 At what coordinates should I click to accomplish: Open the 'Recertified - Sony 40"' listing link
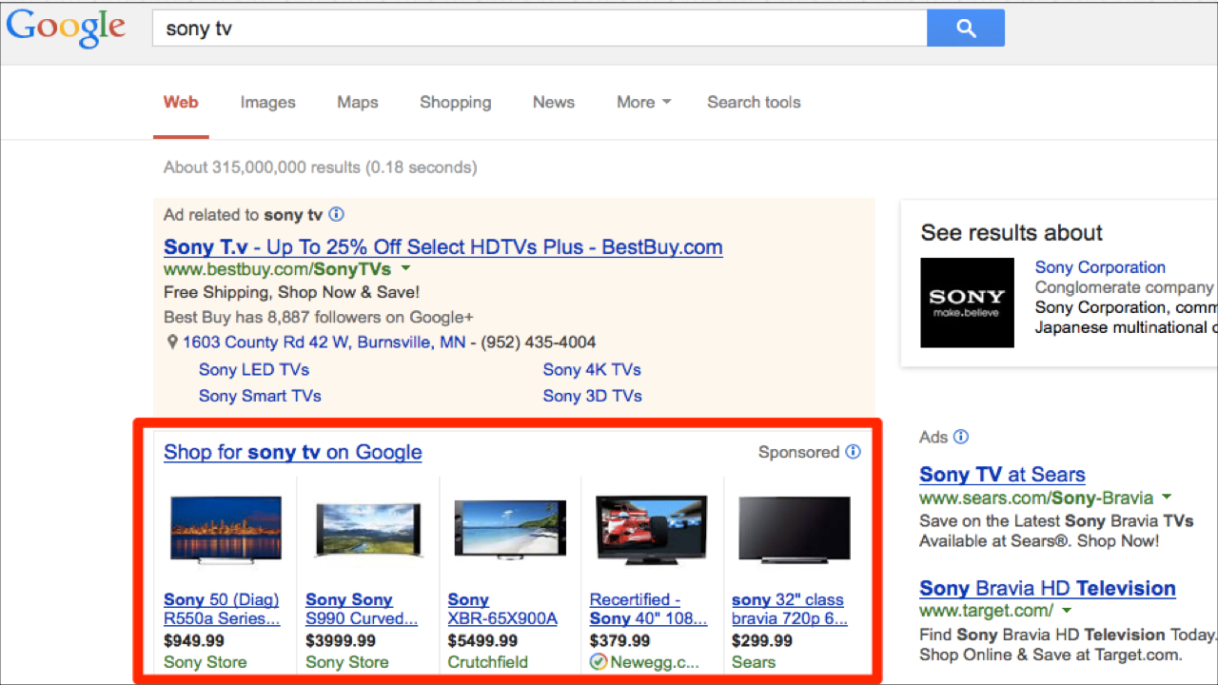click(649, 609)
